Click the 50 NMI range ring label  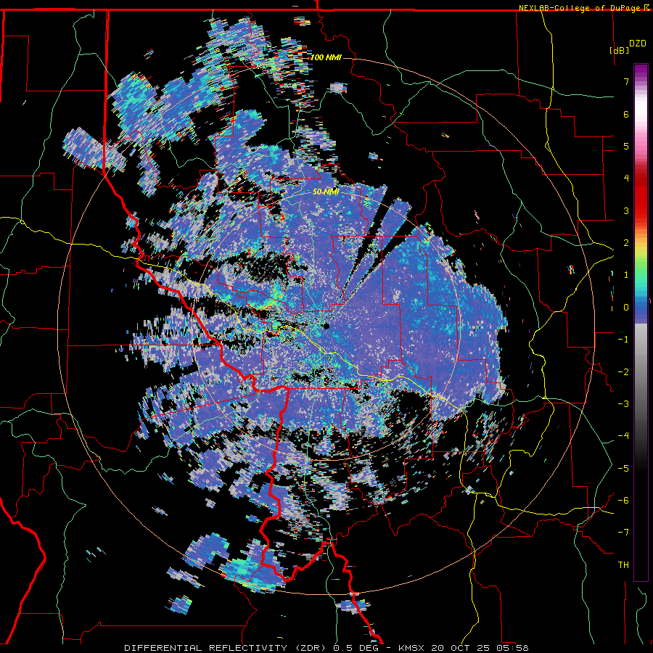(x=326, y=192)
